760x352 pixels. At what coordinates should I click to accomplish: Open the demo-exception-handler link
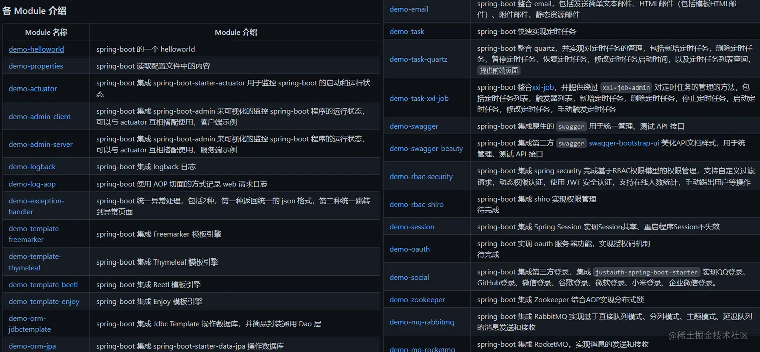click(36, 206)
